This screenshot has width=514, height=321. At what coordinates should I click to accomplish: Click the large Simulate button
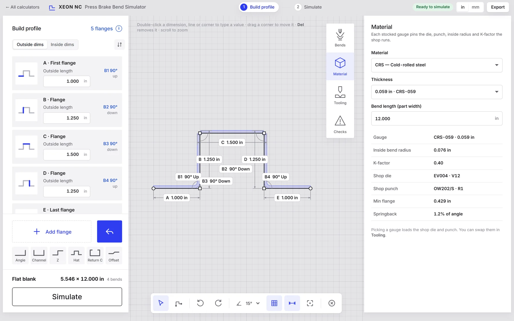(67, 297)
